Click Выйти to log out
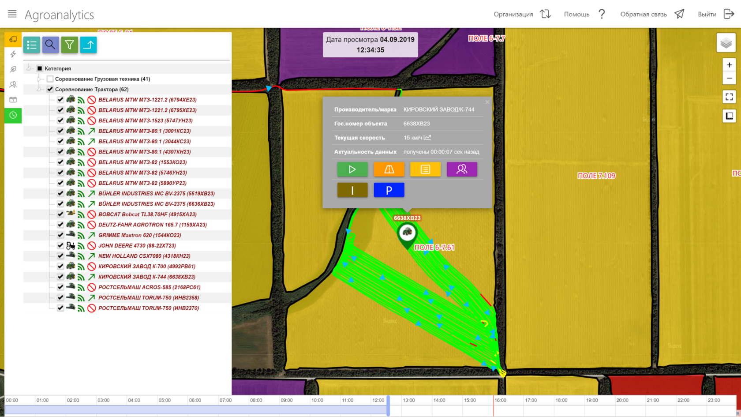The image size is (741, 417). [716, 14]
